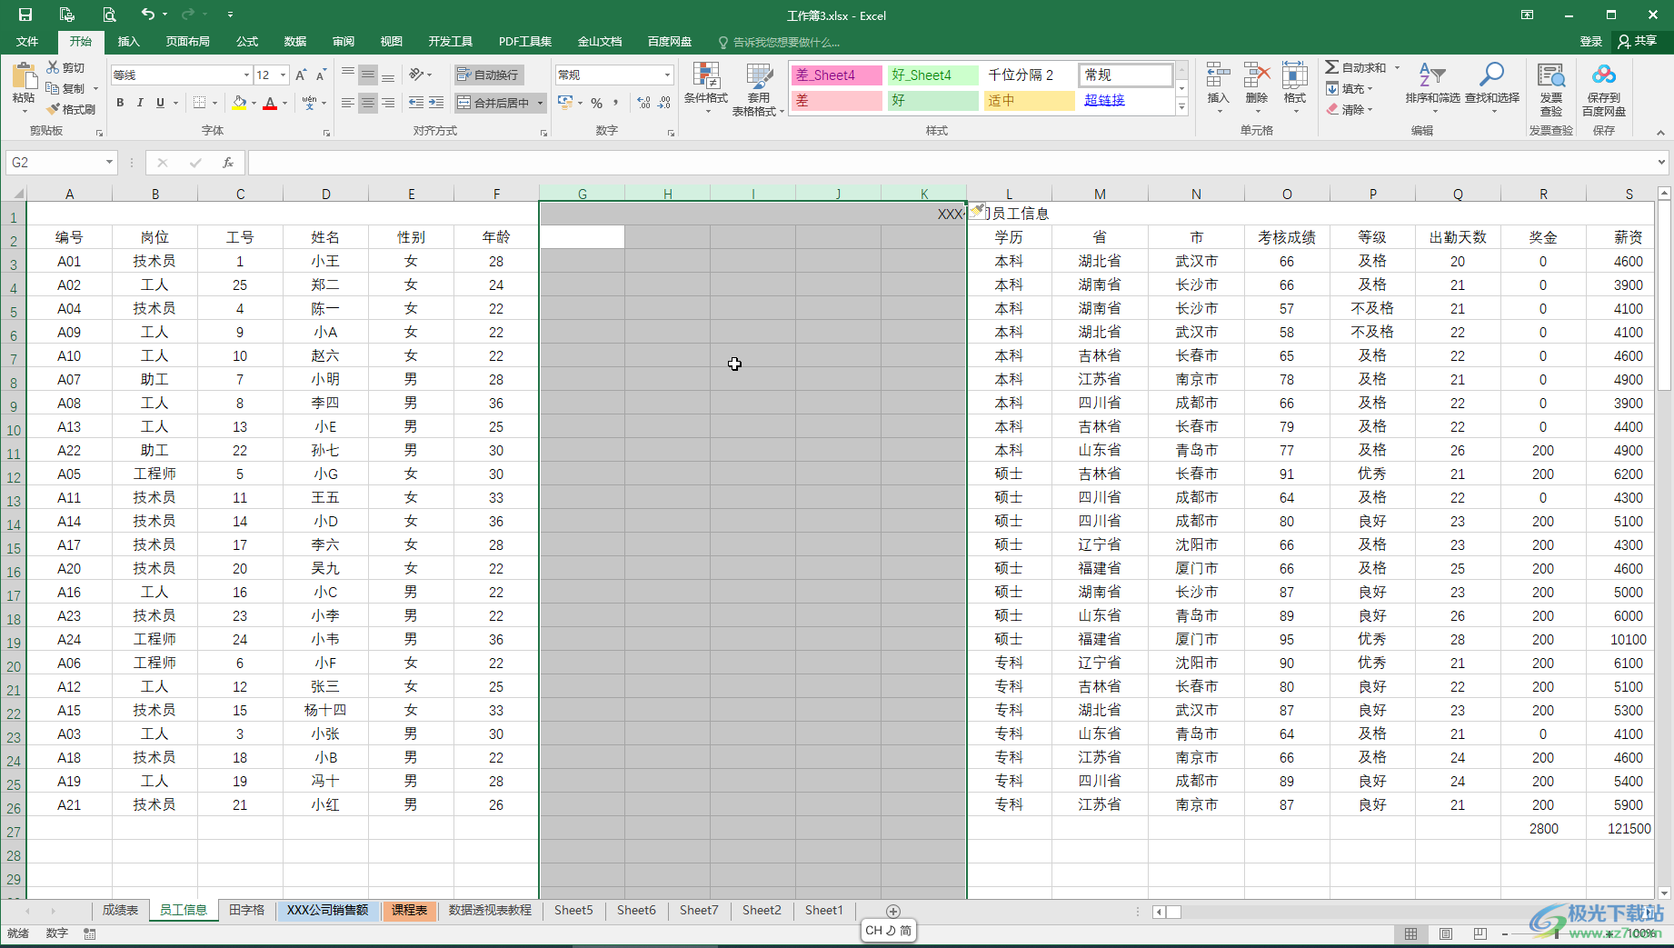Switch to the 视图 ribbon tab
The width and height of the screenshot is (1674, 948).
(x=392, y=41)
